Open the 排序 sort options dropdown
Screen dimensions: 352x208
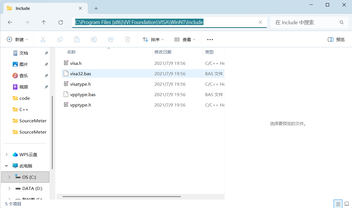click(x=153, y=39)
